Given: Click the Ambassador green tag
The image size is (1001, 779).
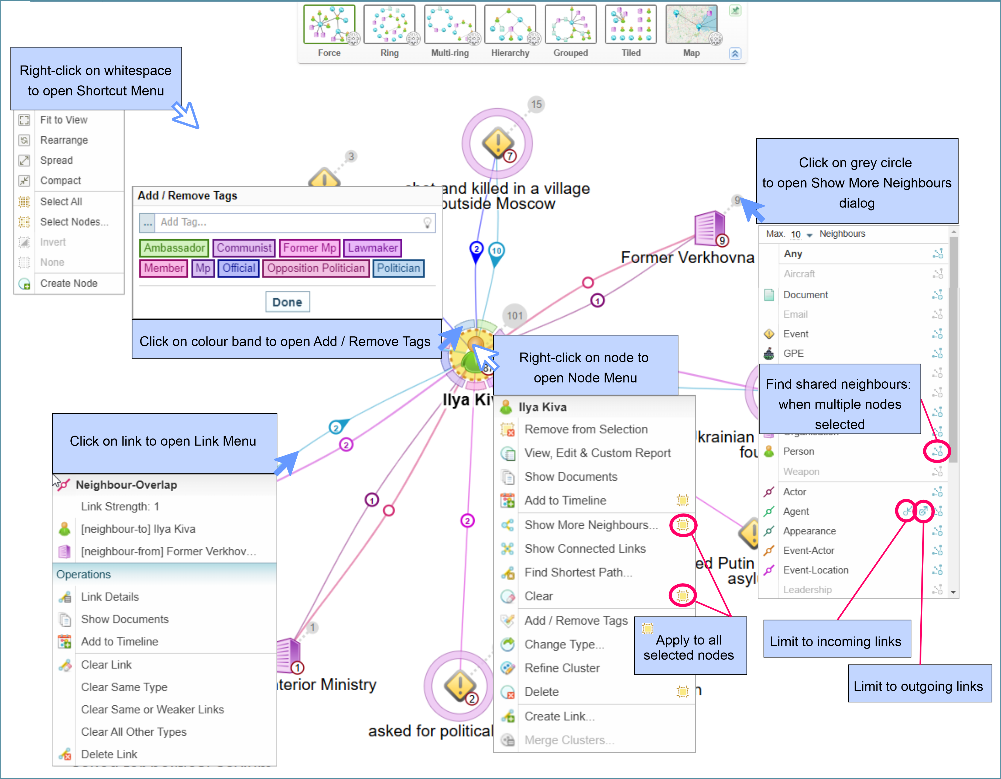Looking at the screenshot, I should click(x=174, y=248).
